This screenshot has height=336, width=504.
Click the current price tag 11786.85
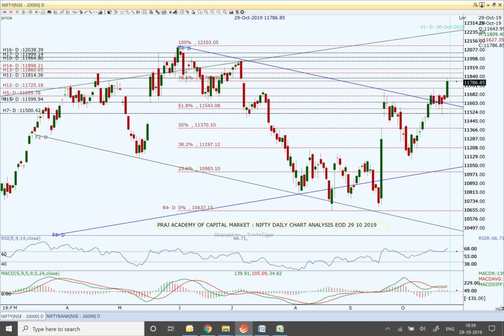(474, 83)
